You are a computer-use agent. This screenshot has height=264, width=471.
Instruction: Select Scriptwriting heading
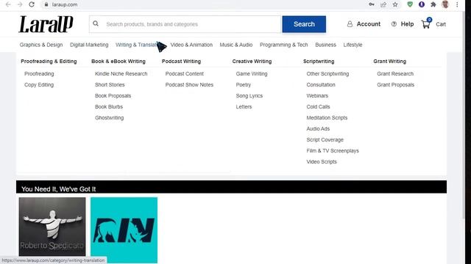tap(319, 62)
